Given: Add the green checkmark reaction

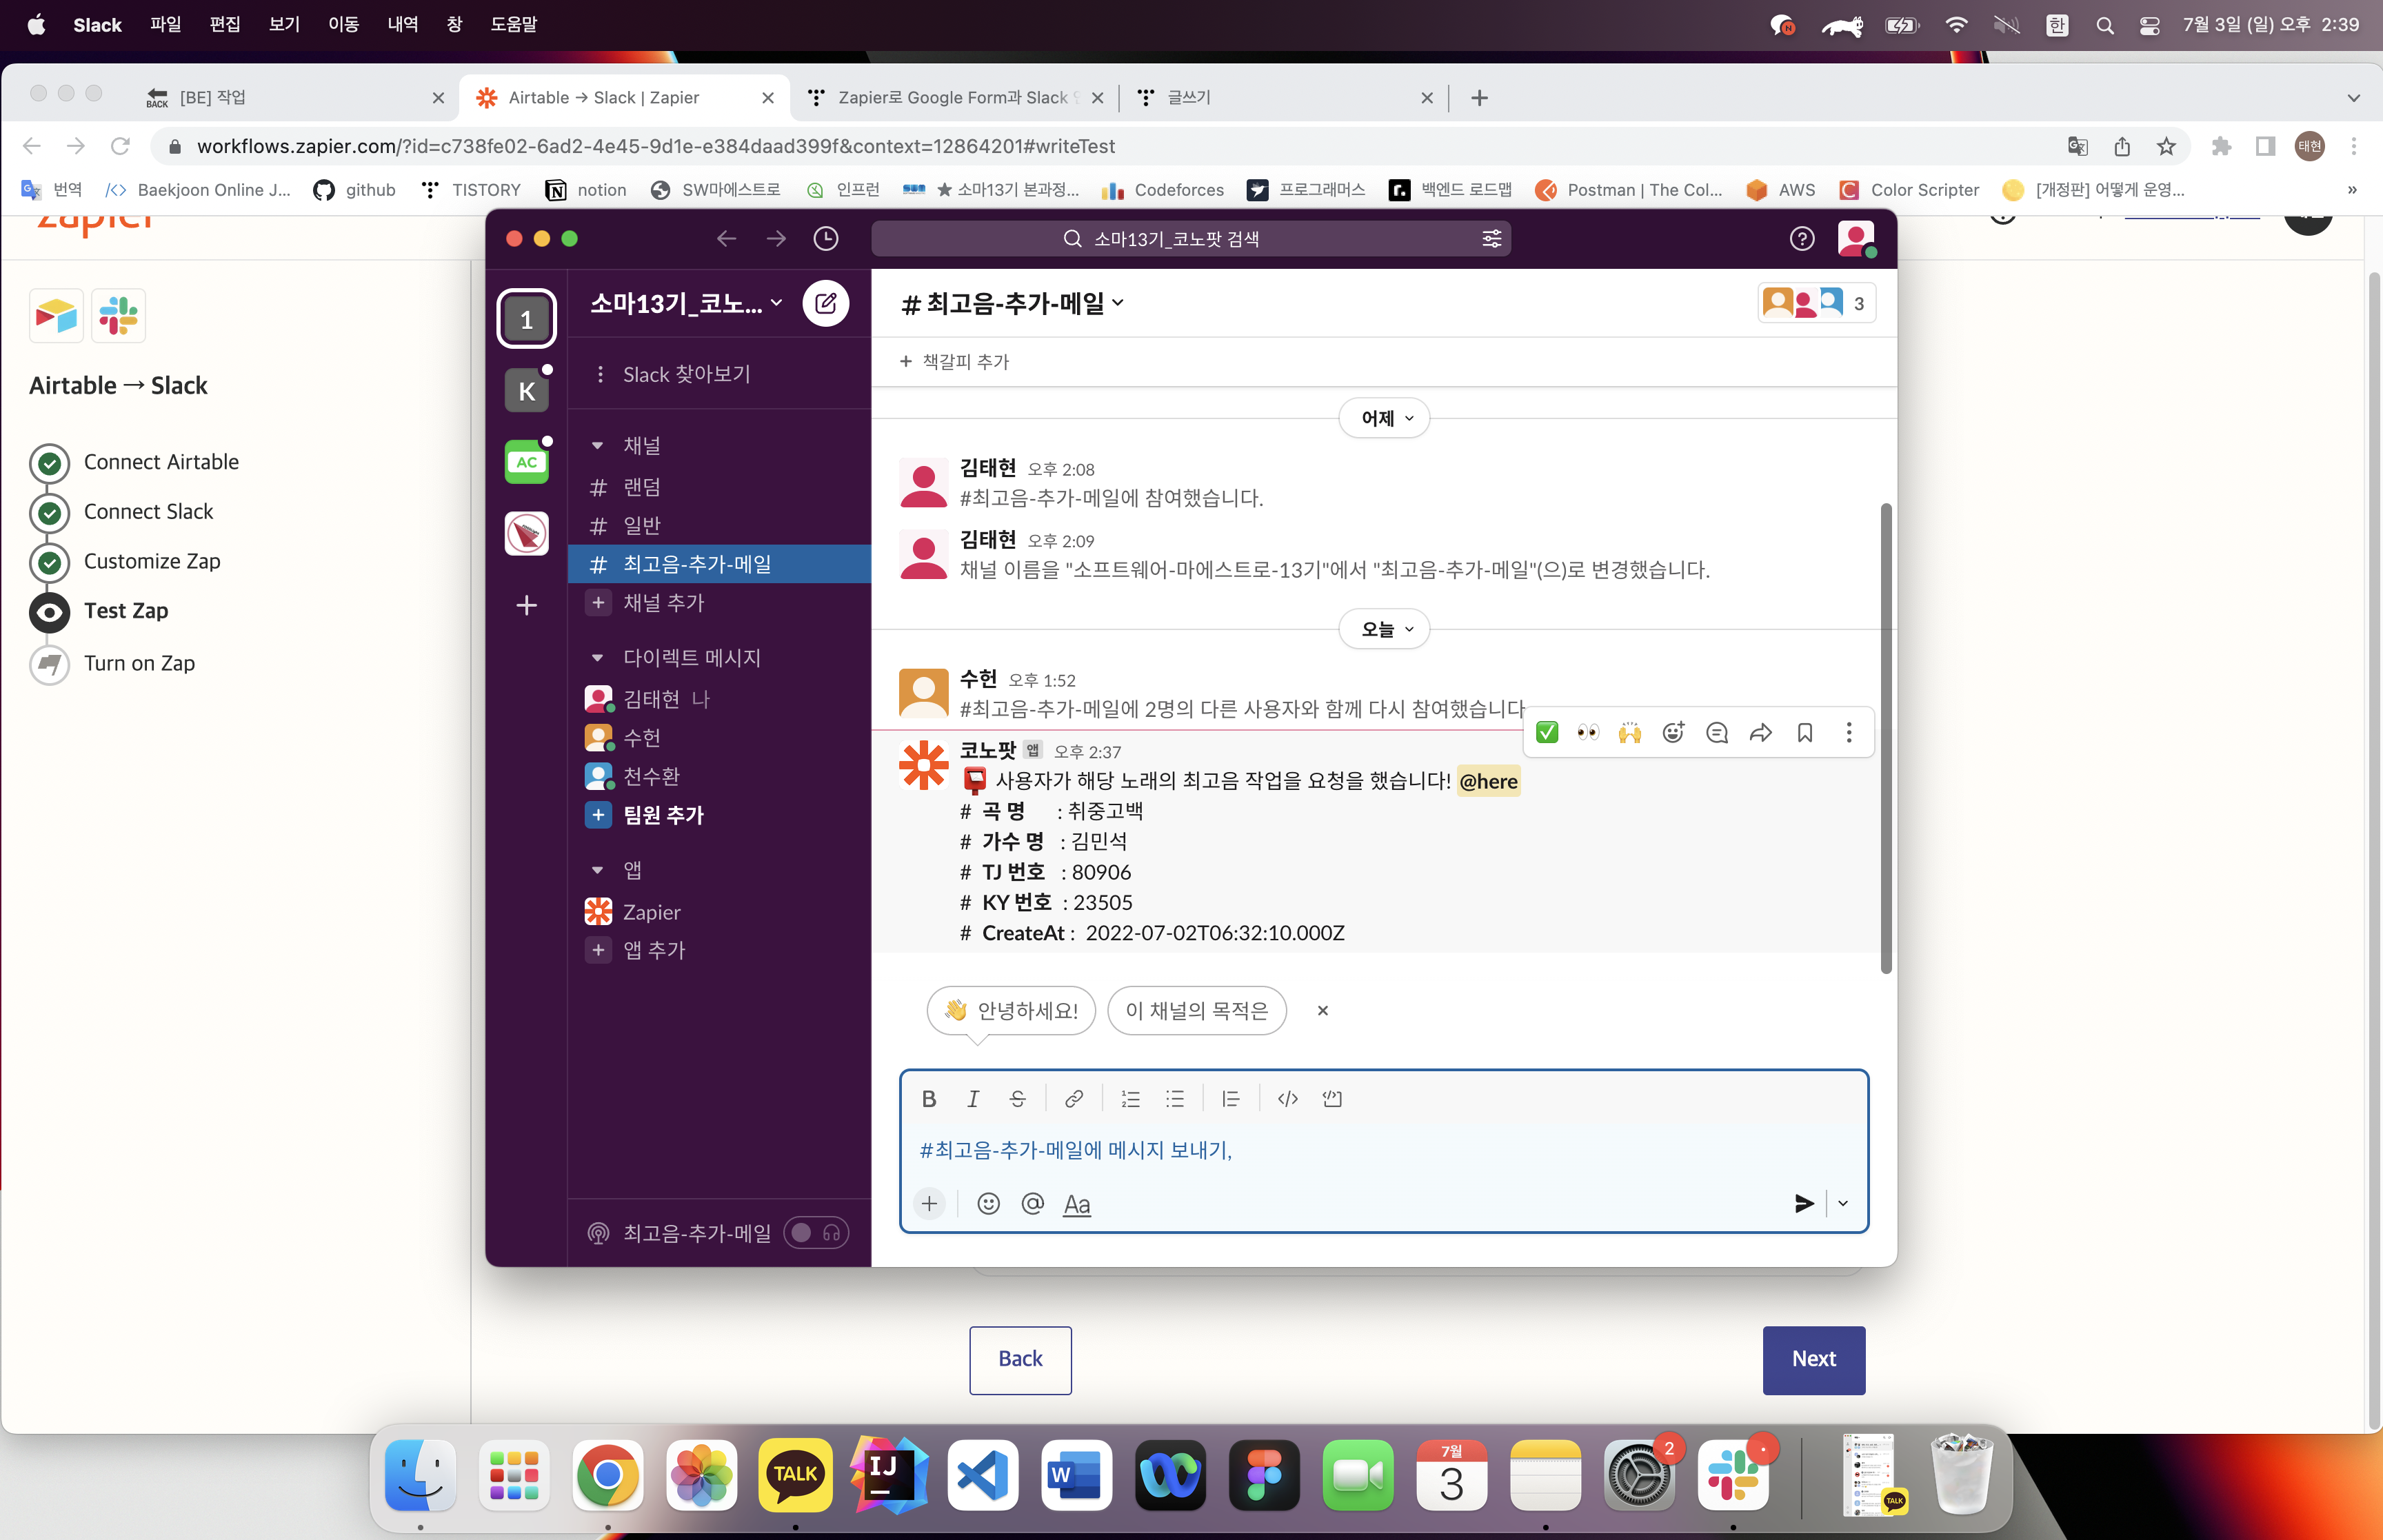Looking at the screenshot, I should pyautogui.click(x=1546, y=733).
